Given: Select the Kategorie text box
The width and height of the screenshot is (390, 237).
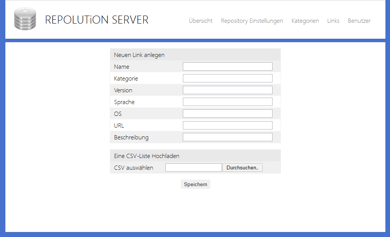Looking at the screenshot, I should click(227, 78).
